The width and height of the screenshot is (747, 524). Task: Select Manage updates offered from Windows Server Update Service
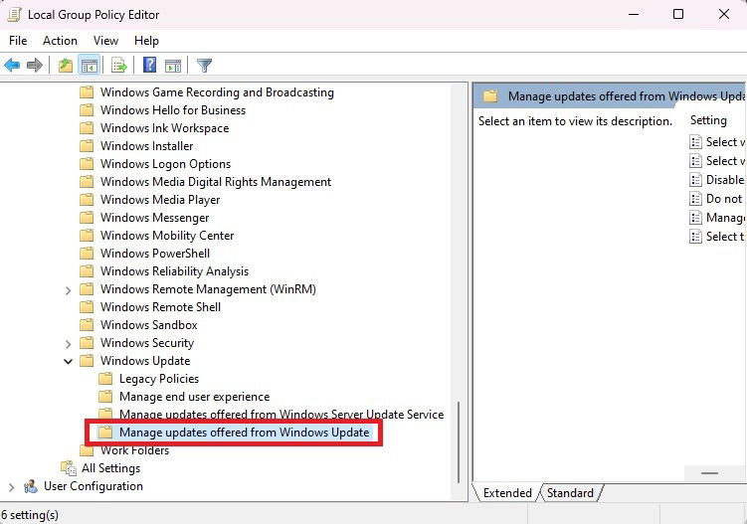[x=281, y=415]
